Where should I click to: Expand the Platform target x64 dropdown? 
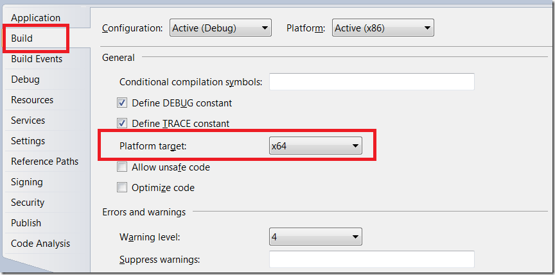click(316, 146)
